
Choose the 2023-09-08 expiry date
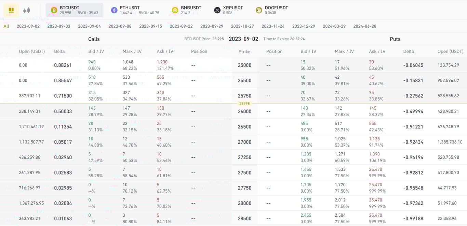pos(120,26)
